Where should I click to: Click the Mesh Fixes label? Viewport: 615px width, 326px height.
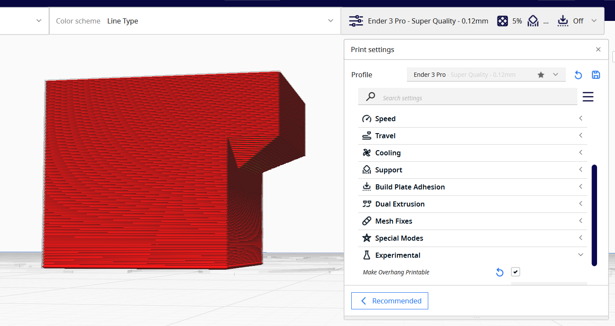click(394, 221)
